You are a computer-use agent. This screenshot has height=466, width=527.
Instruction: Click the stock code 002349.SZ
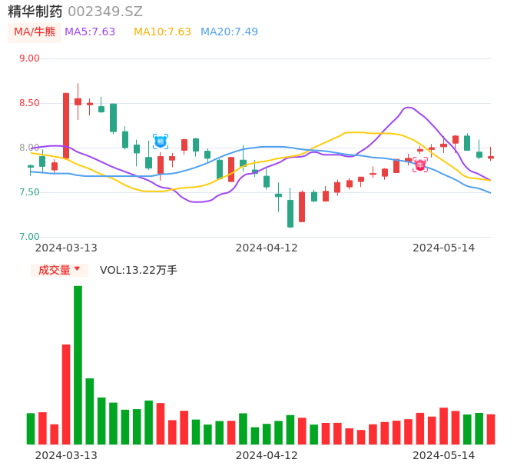pyautogui.click(x=105, y=12)
